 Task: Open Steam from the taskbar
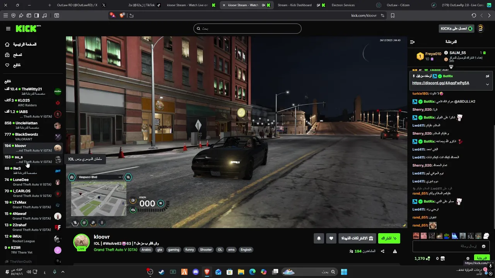tap(161, 272)
